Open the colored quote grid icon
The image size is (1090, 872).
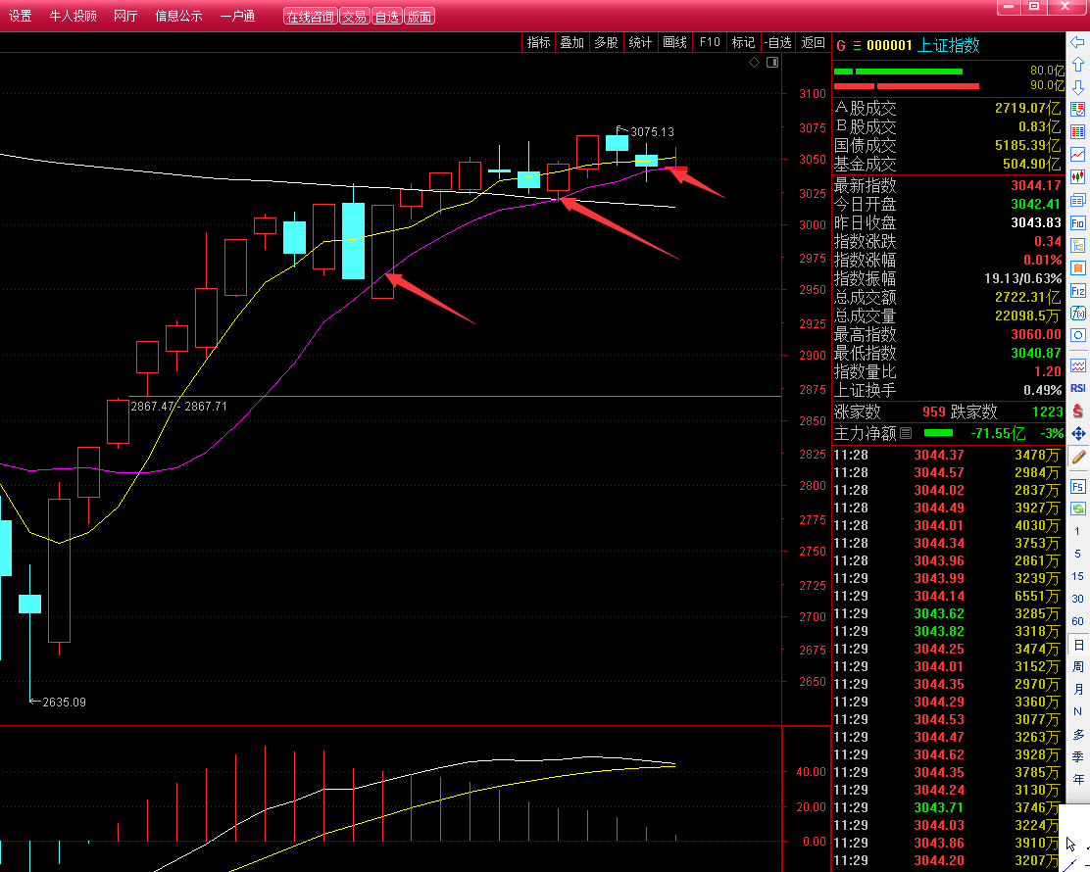coord(1077,132)
